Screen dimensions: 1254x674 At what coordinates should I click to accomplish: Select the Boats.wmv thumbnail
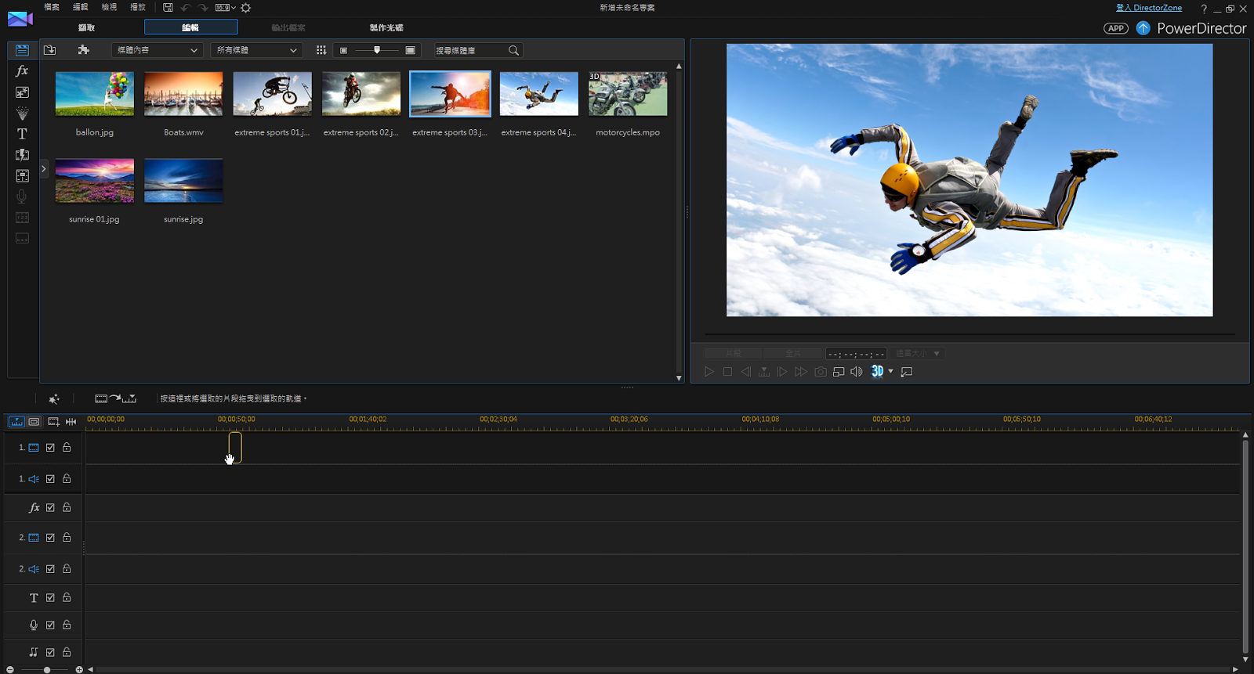pos(183,94)
